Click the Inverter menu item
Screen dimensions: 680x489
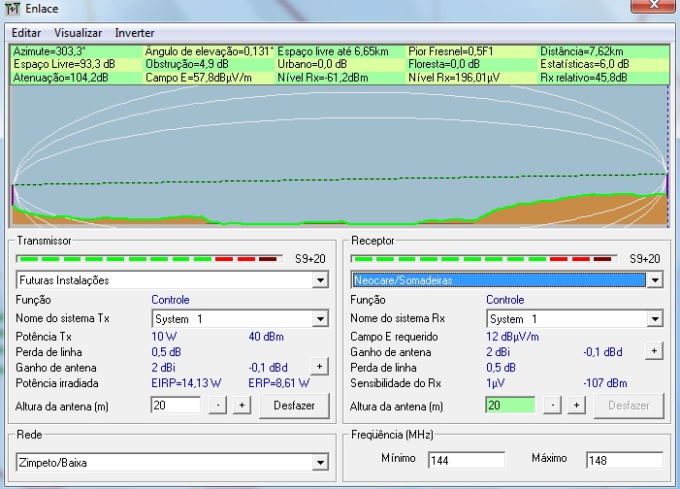point(134,33)
